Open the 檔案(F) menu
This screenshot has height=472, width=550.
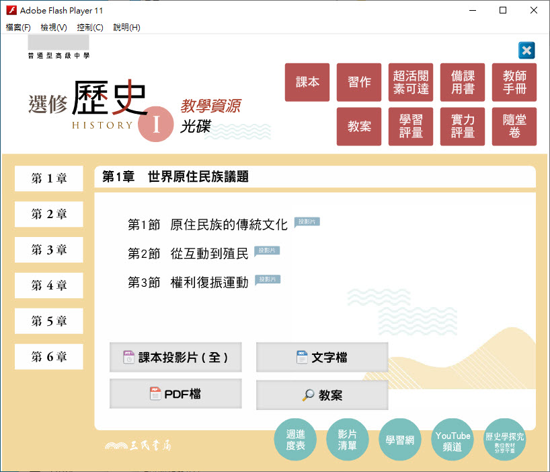tap(18, 28)
